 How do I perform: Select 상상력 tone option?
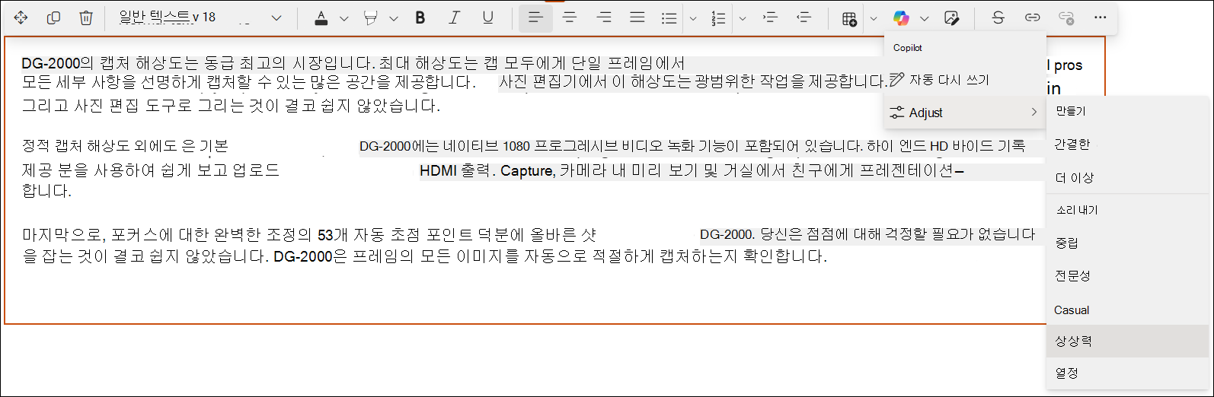point(1127,341)
